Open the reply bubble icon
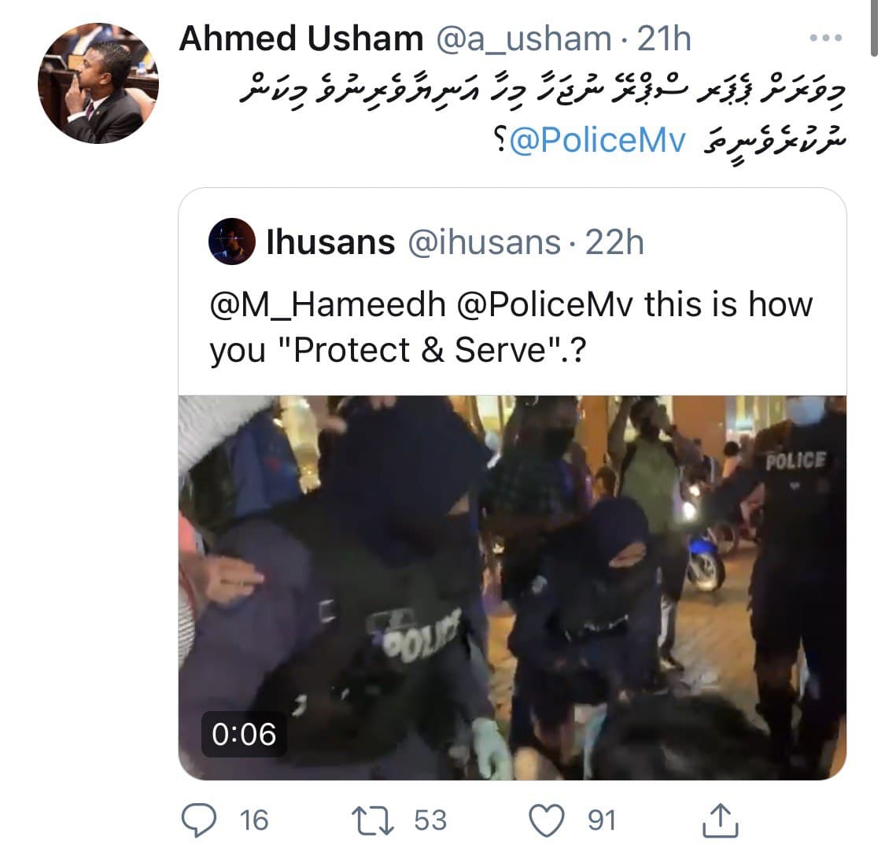 tap(199, 820)
